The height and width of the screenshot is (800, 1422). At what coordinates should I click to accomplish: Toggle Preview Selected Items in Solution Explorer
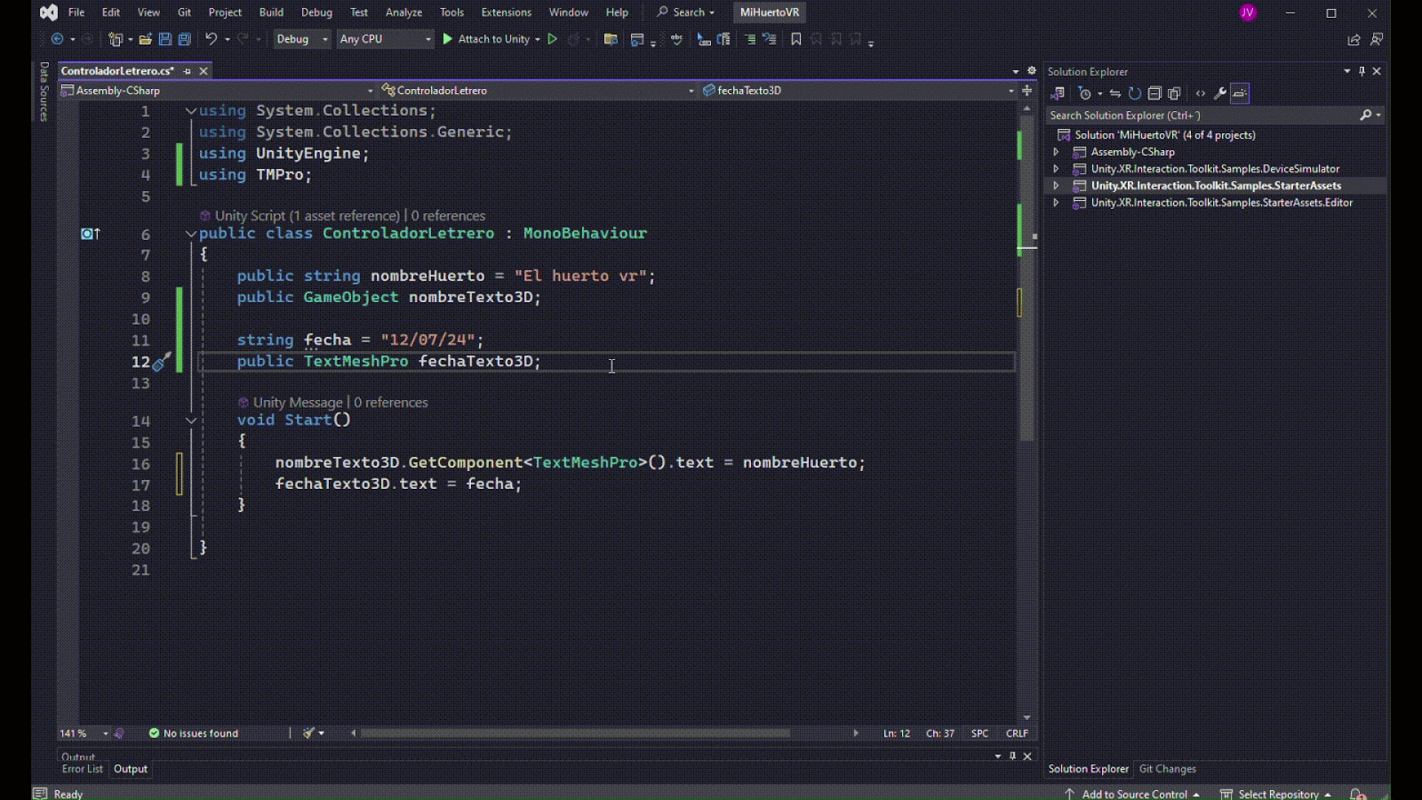(x=1240, y=93)
